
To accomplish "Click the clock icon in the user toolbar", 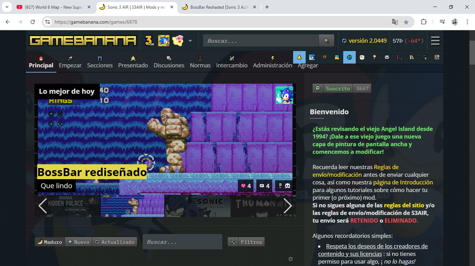I will (362, 57).
